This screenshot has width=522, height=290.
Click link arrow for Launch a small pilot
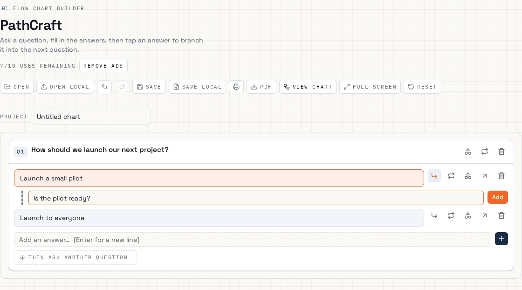pyautogui.click(x=485, y=176)
